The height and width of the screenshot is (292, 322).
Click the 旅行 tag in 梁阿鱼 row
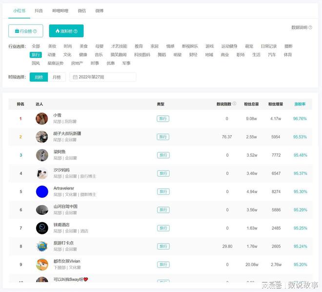(x=163, y=155)
